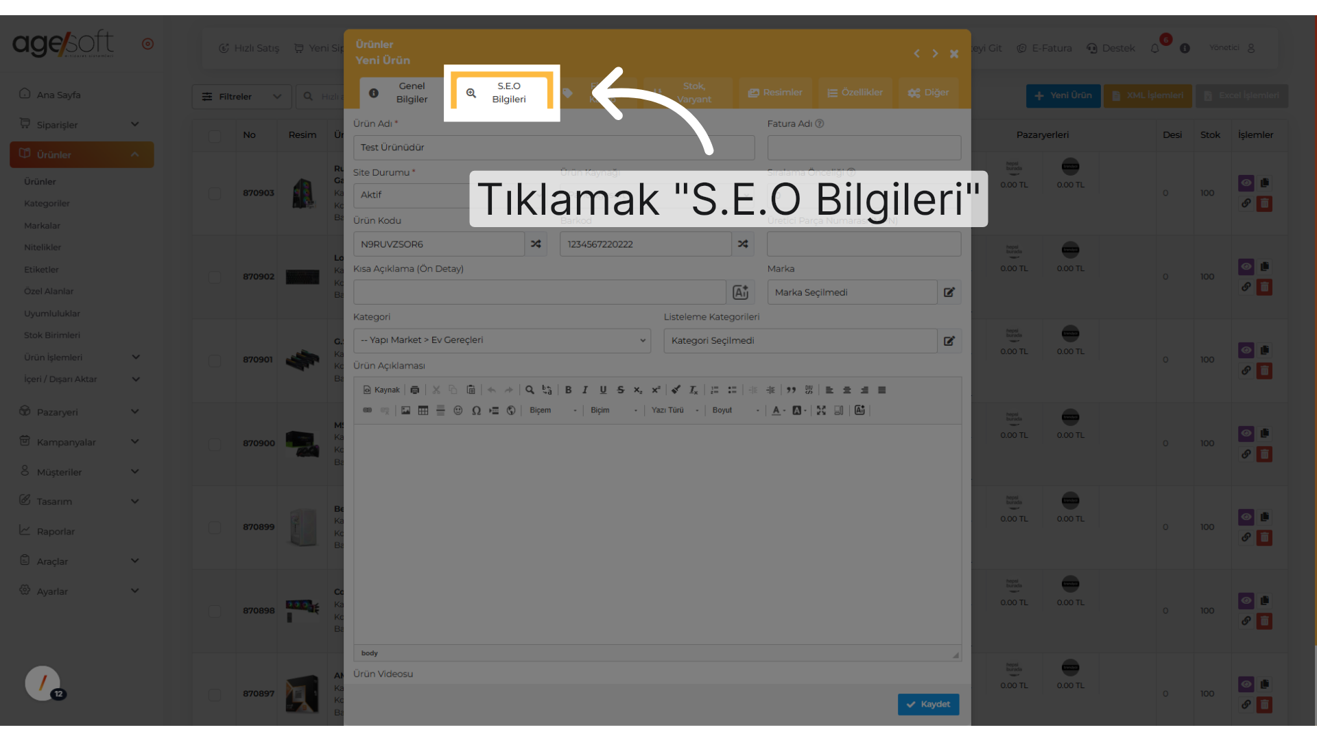Open the Filtreler dropdown

[242, 97]
